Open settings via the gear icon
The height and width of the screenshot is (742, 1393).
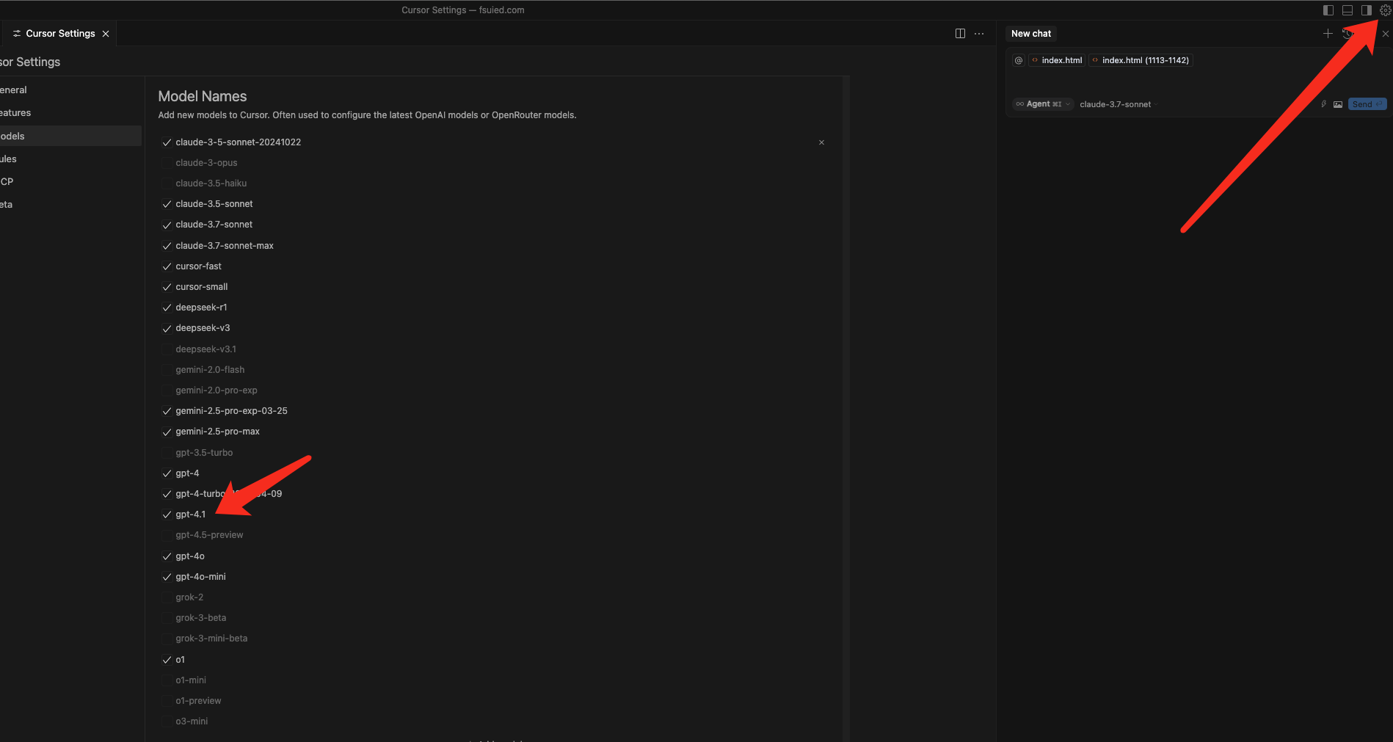pyautogui.click(x=1385, y=10)
